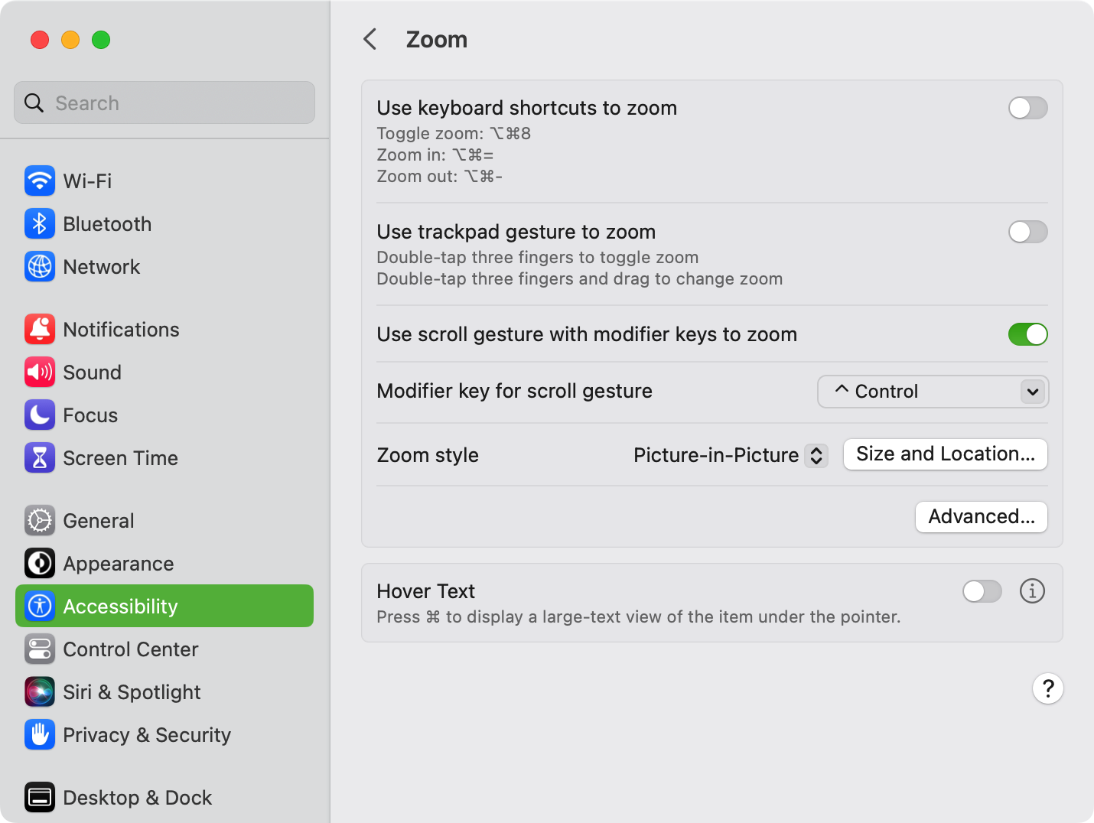
Task: Click the Siri & Spotlight icon
Action: (40, 692)
